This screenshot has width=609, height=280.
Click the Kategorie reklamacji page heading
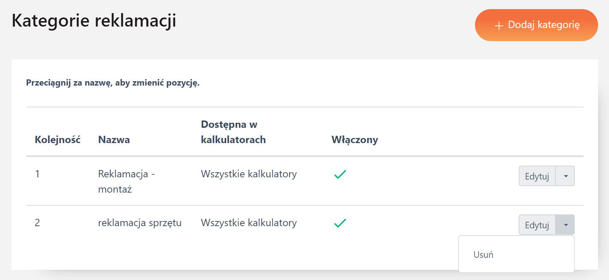[94, 20]
